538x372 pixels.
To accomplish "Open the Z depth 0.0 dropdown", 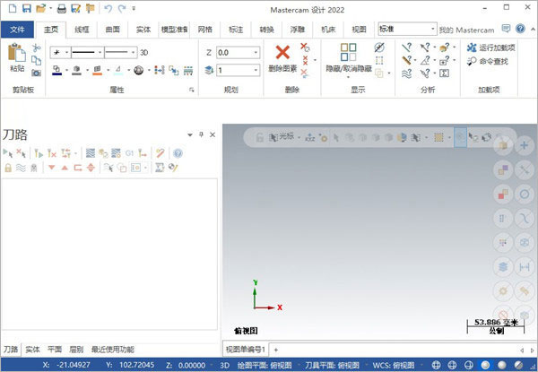I will click(x=256, y=53).
